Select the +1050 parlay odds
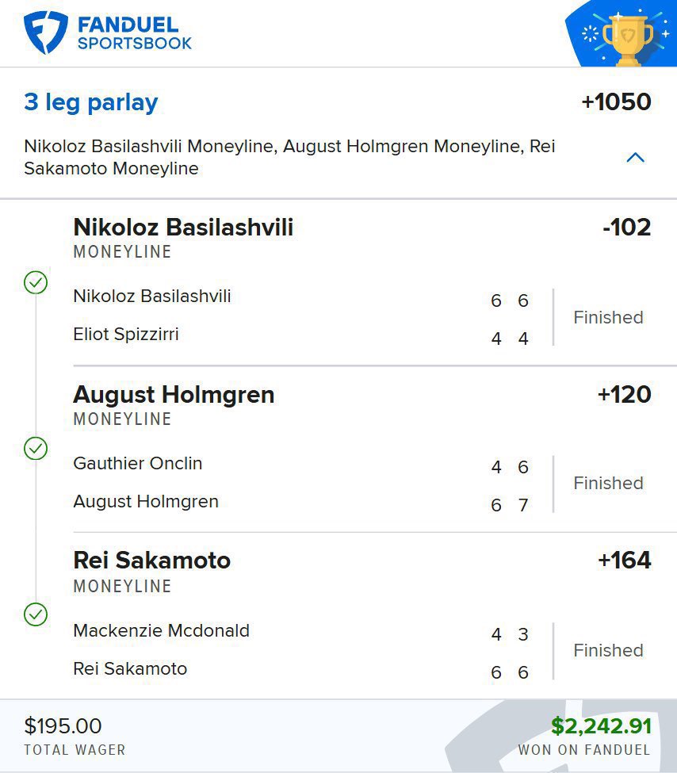Image resolution: width=677 pixels, height=773 pixels. pos(616,102)
